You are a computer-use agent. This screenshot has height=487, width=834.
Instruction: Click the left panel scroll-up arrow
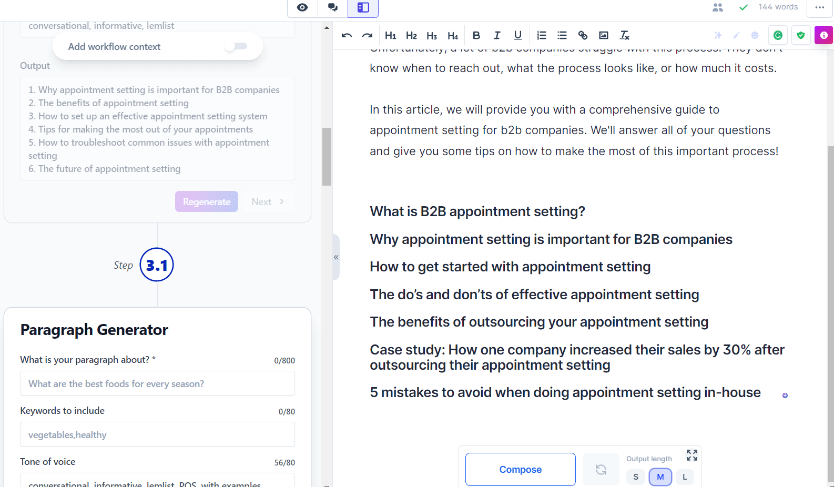(327, 27)
